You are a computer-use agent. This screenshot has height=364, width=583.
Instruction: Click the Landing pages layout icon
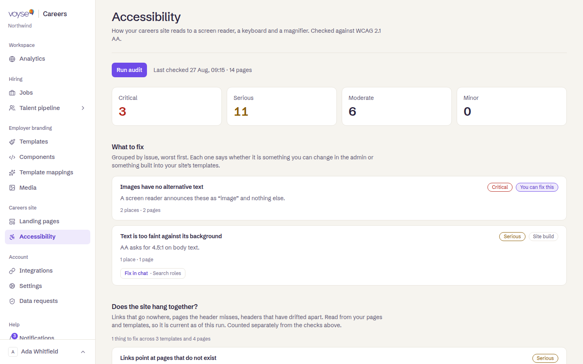12,222
